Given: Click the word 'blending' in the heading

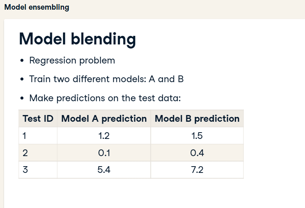Looking at the screenshot, I should [103, 39].
